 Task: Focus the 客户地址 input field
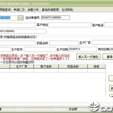70,25
